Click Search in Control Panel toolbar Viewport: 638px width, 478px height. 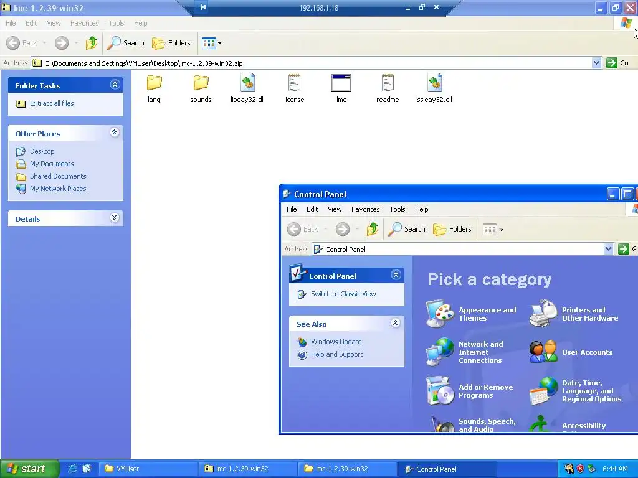tap(406, 229)
